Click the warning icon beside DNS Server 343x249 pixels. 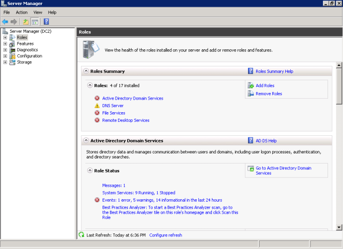tap(97, 106)
